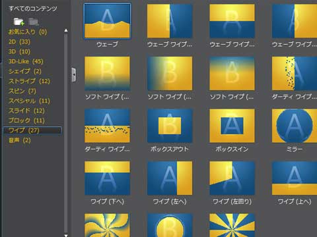Select the radial sunburst transition thumbnail

tap(232, 225)
